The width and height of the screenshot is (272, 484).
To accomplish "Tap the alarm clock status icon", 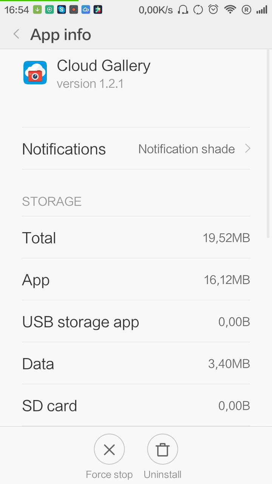I will pyautogui.click(x=213, y=10).
